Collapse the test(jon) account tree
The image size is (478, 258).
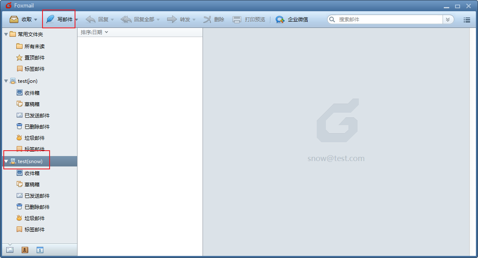(x=6, y=81)
